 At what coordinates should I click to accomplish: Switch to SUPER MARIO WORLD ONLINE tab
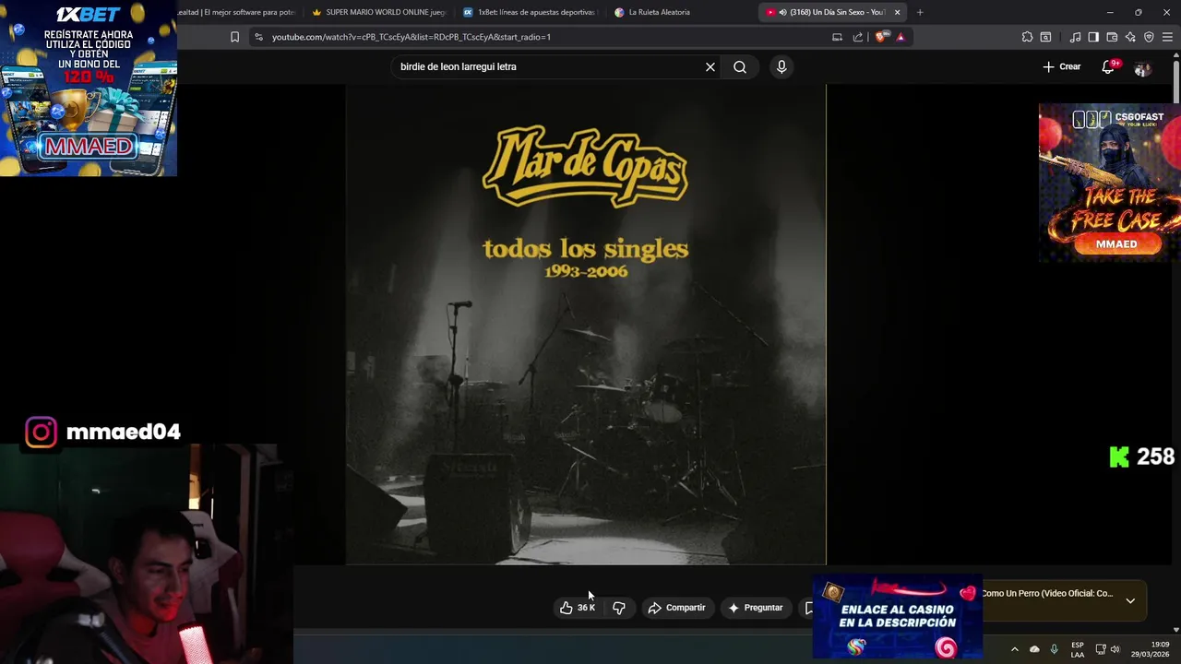pos(379,12)
